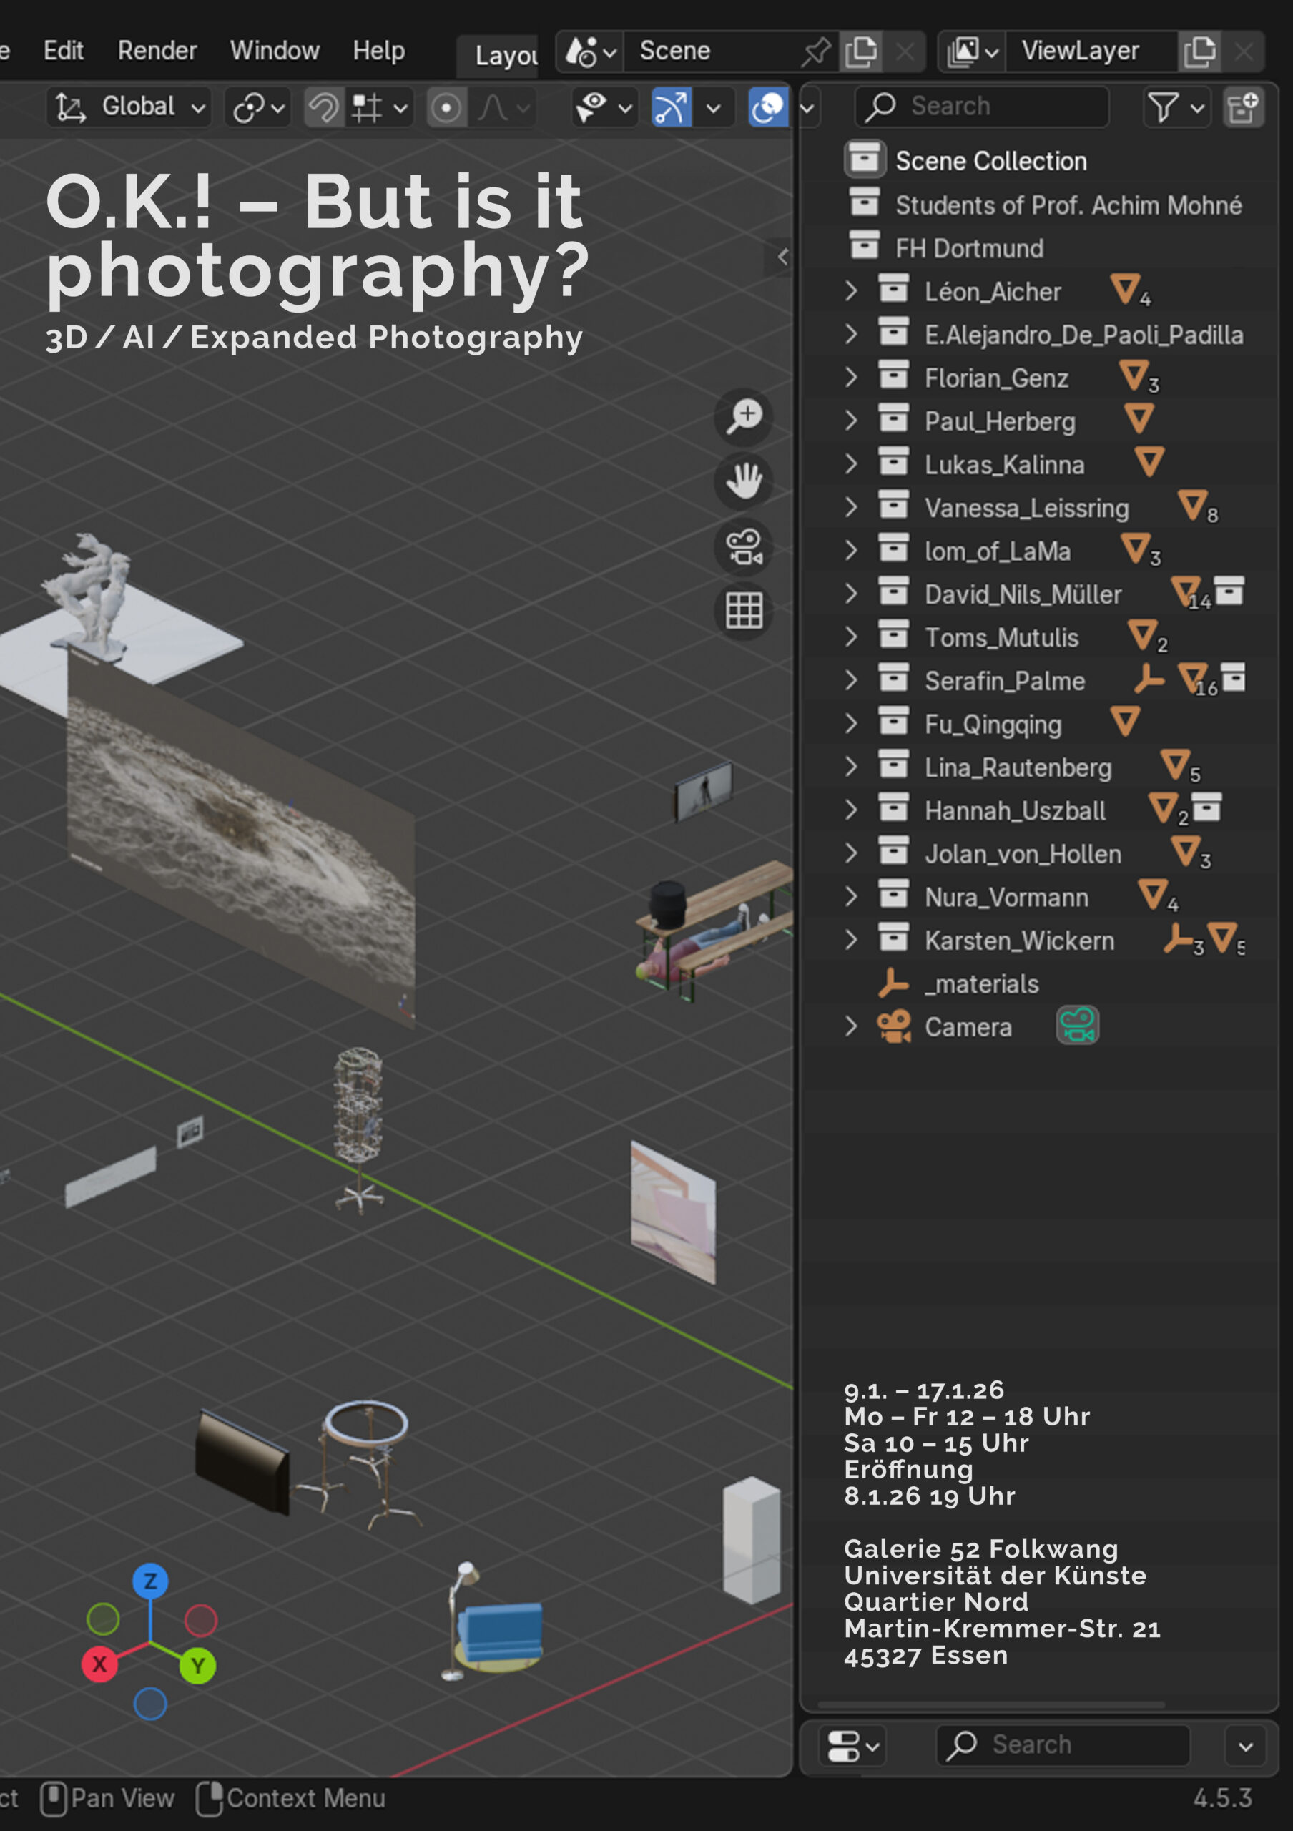
Task: Toggle the camera view icon
Action: coord(743,547)
